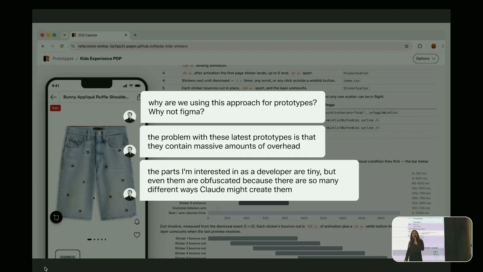Viewport: 483px width, 272px height.
Task: Click the index.tsx code label
Action: pyautogui.click(x=351, y=81)
